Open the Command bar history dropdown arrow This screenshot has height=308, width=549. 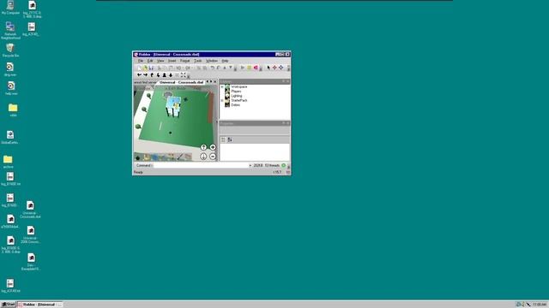coord(250,165)
